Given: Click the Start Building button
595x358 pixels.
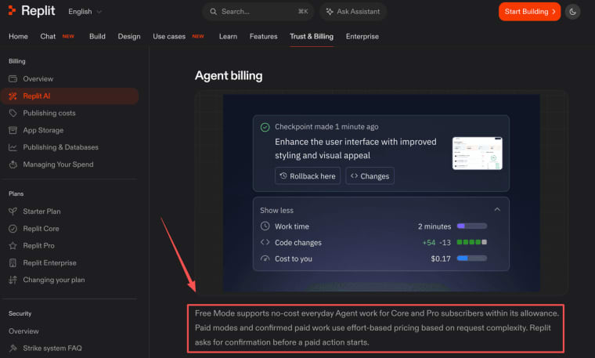Looking at the screenshot, I should click(529, 12).
